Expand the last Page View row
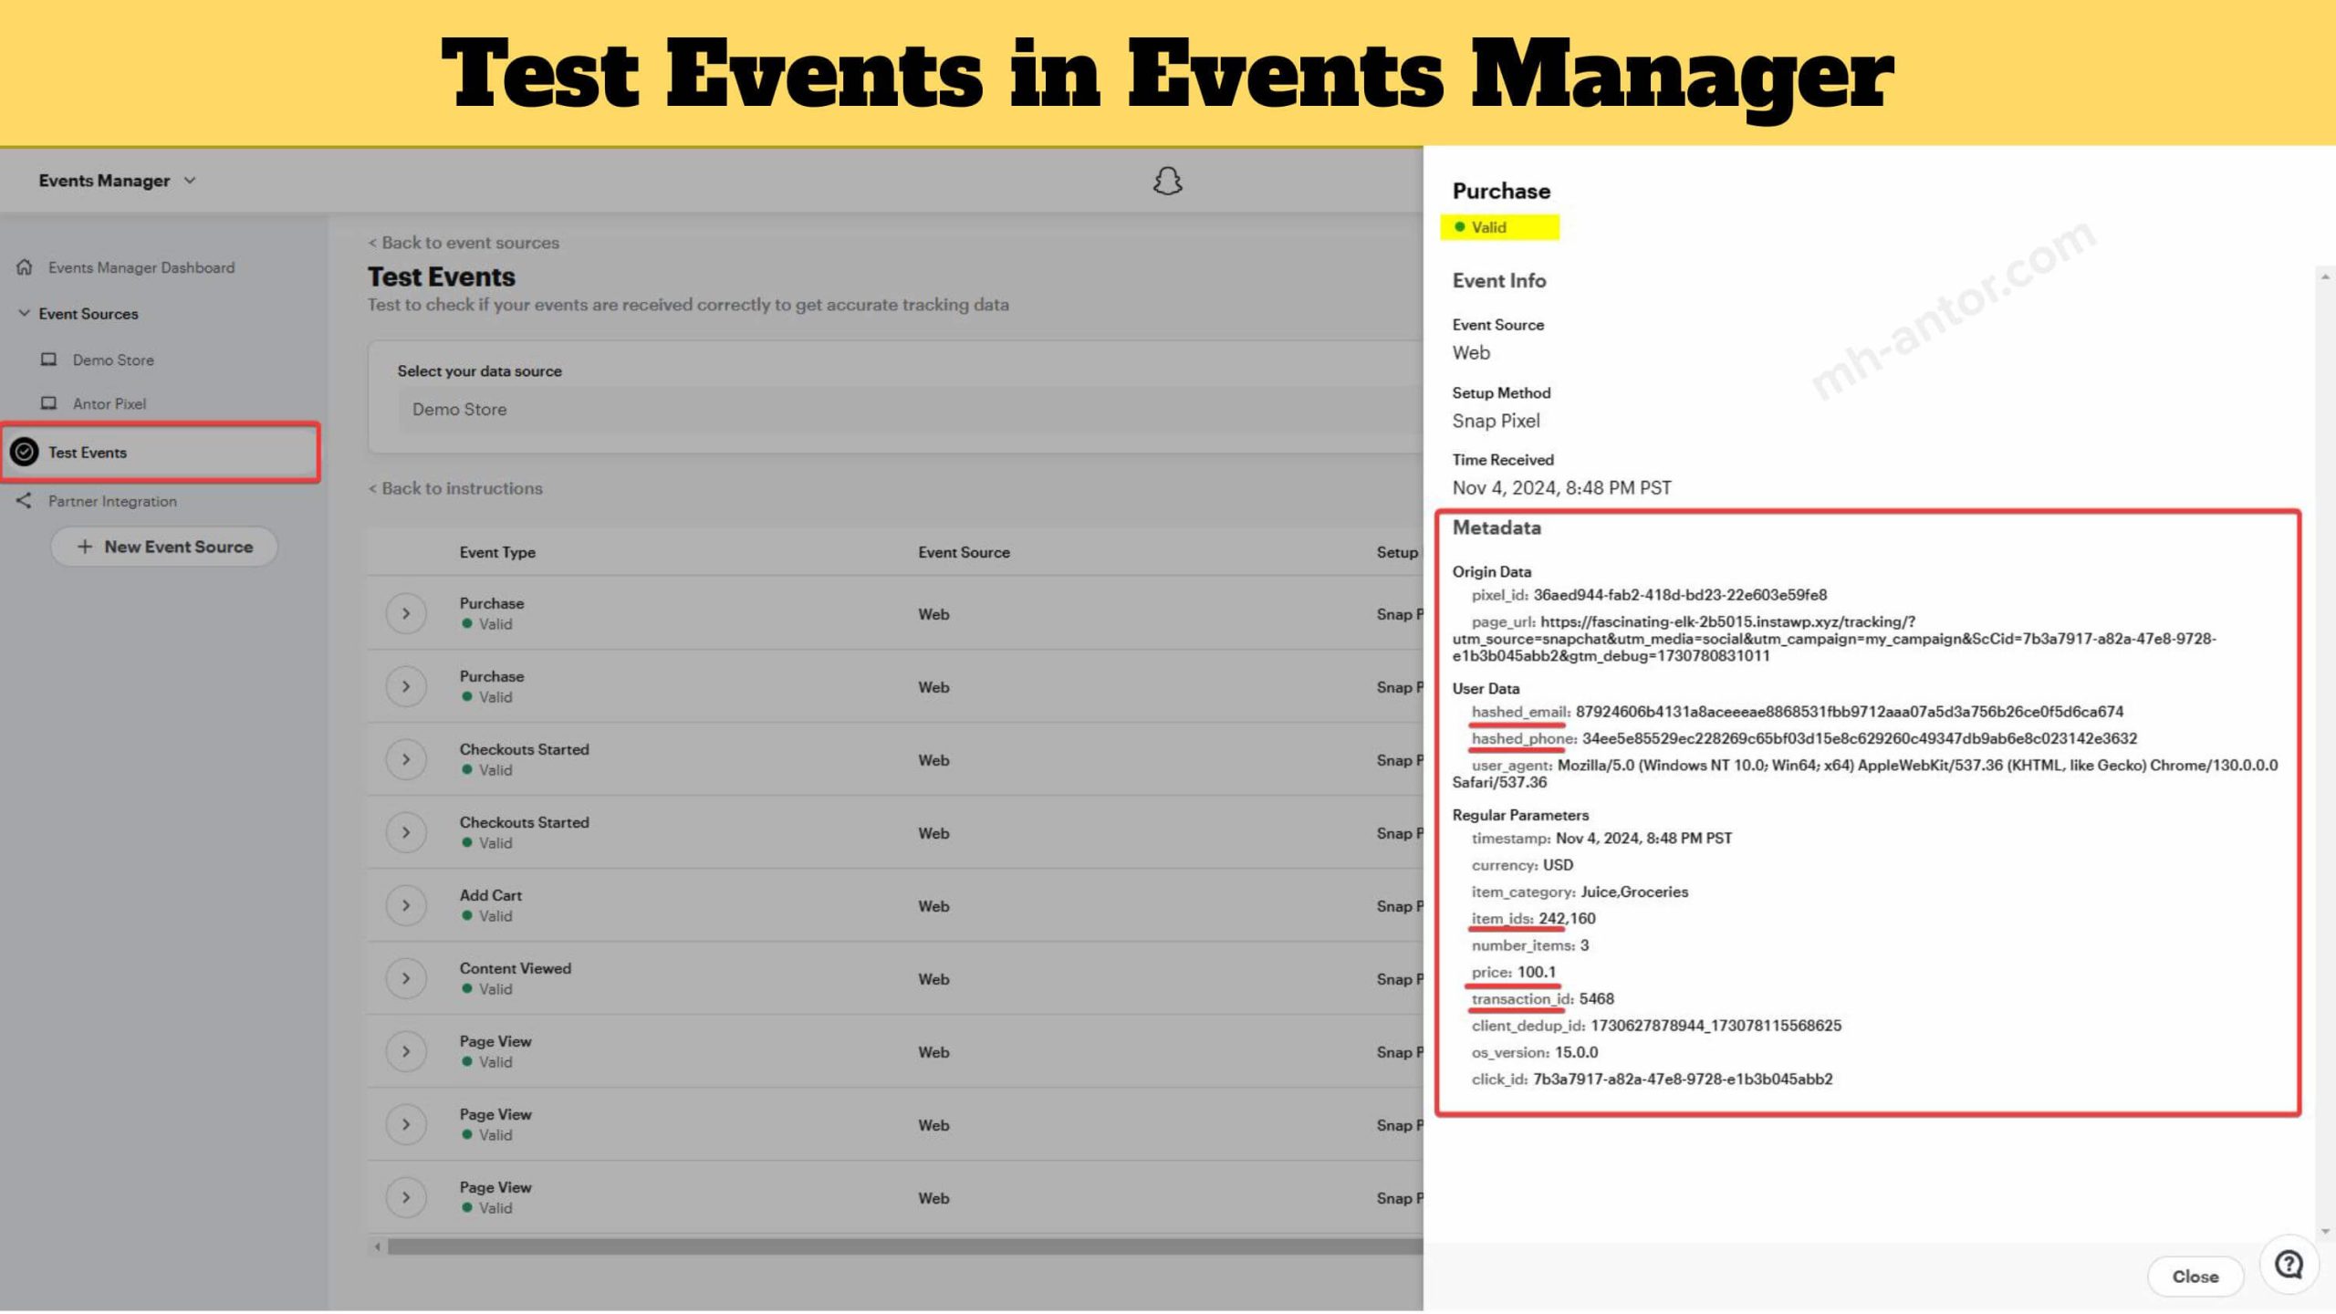 (406, 1197)
